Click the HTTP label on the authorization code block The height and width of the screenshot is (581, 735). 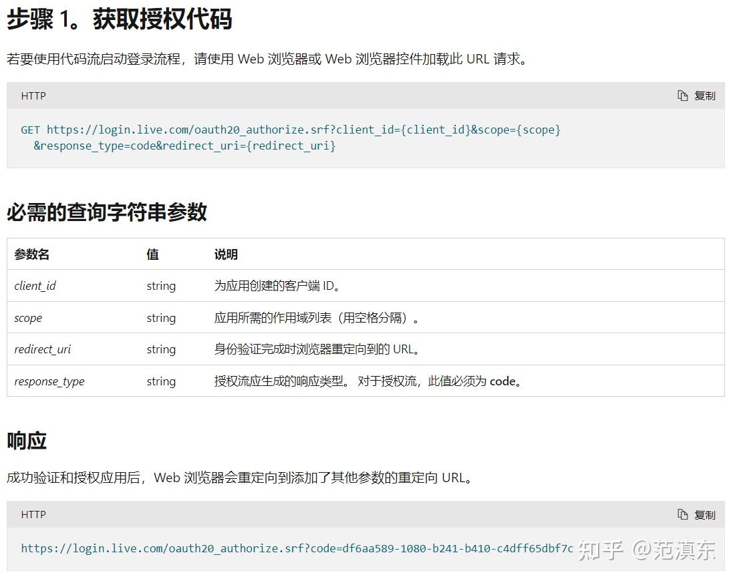pos(33,95)
